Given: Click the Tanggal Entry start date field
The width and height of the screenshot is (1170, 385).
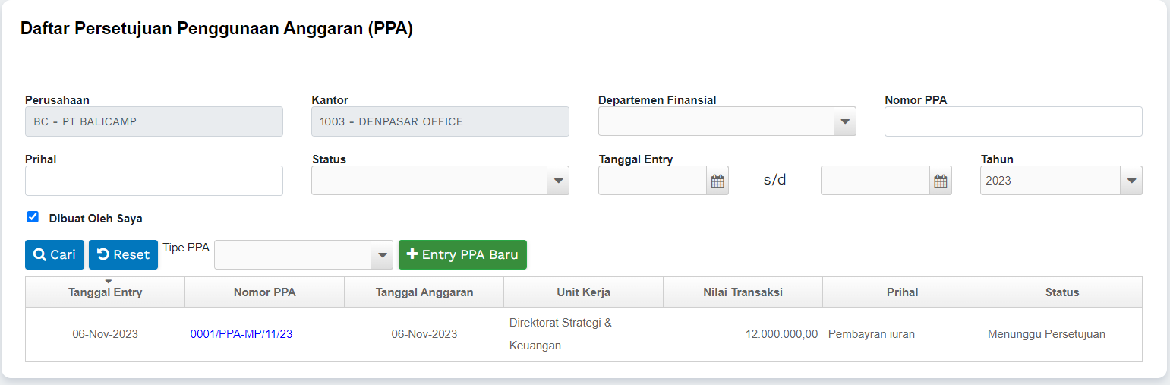Looking at the screenshot, I should pos(653,181).
